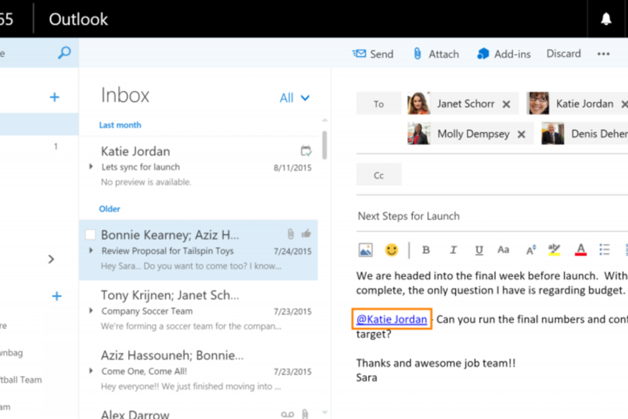
Task: Click the @Katie Jordan mention link
Action: click(391, 319)
